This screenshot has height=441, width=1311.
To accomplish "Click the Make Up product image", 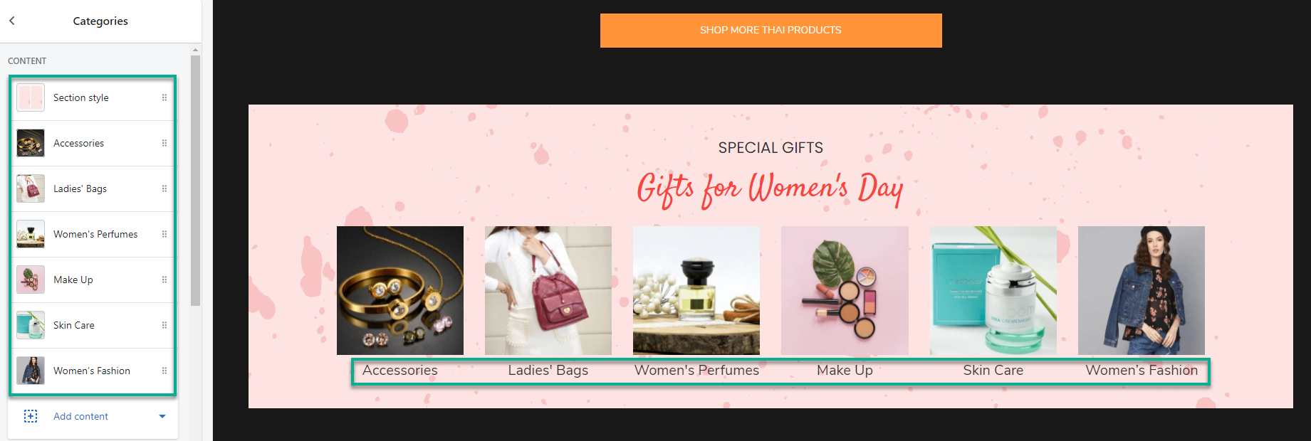I will pyautogui.click(x=845, y=290).
